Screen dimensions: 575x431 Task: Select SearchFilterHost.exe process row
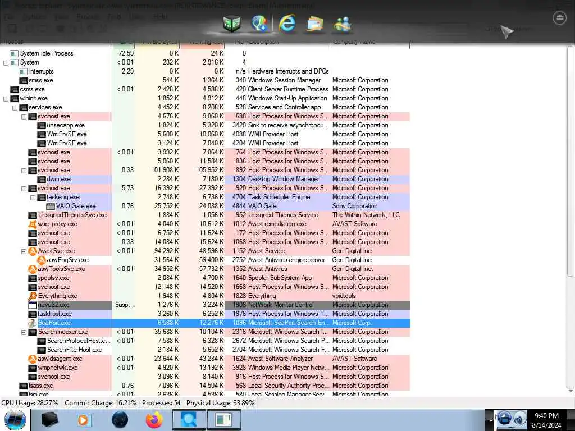pos(204,350)
